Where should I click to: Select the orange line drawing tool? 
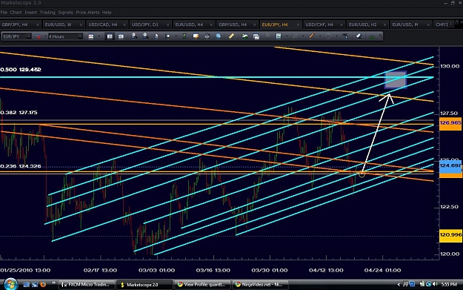point(312,36)
